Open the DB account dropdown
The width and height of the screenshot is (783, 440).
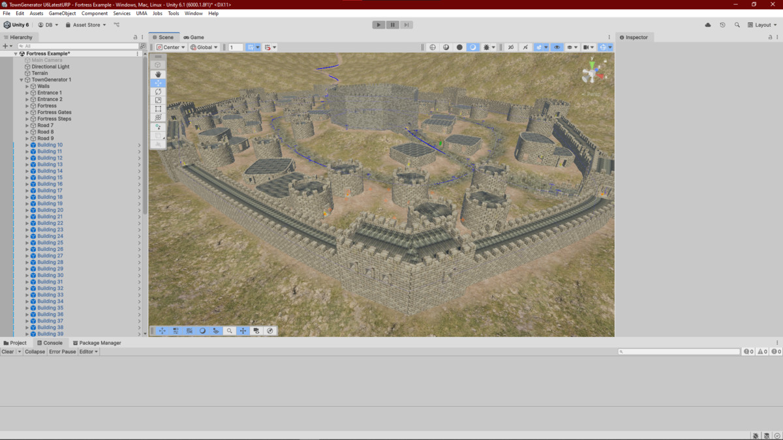[x=48, y=25]
